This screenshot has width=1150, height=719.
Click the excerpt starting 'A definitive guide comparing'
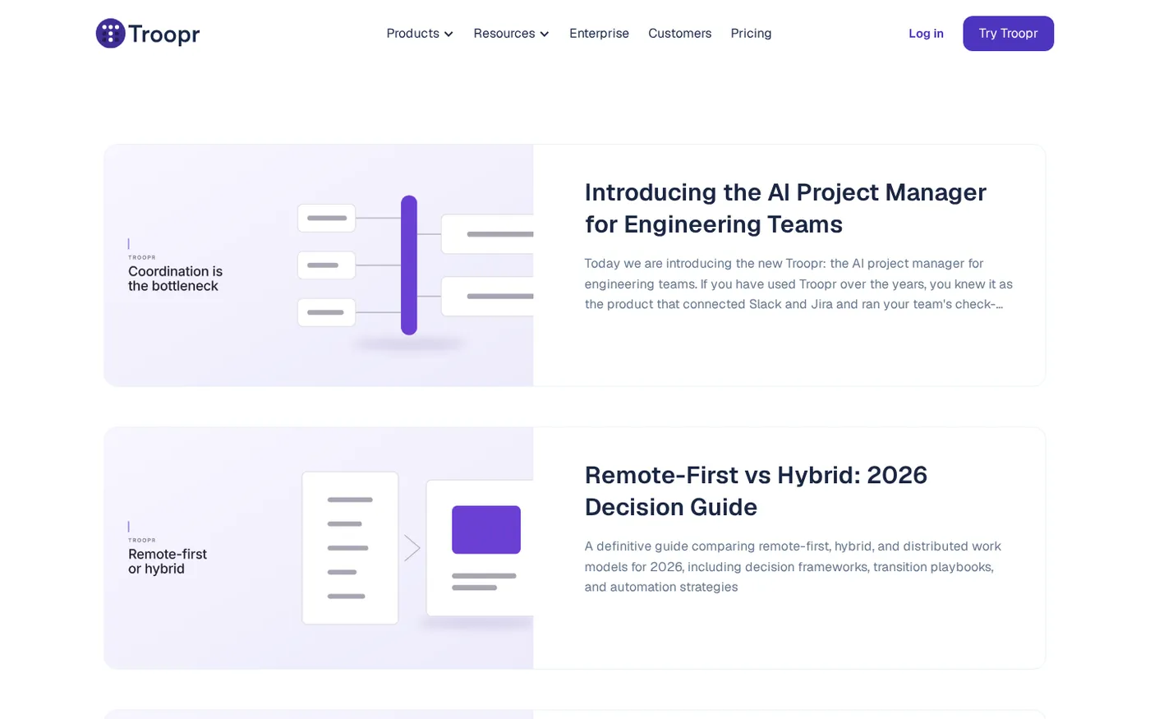[x=793, y=567]
